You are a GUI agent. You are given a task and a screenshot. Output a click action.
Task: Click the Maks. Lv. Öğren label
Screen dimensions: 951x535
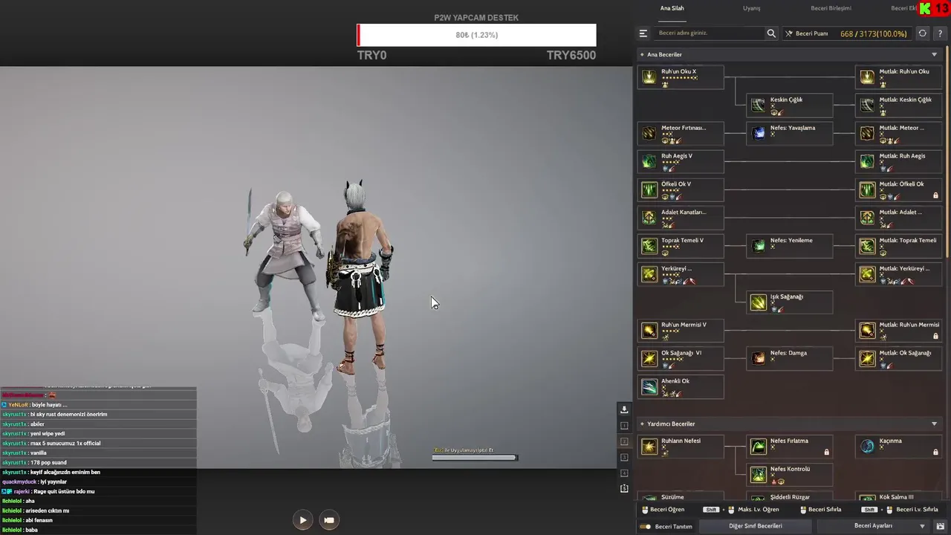pos(758,510)
